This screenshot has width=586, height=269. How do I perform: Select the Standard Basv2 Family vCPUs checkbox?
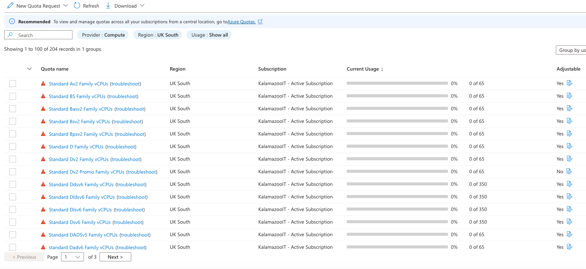tap(13, 109)
